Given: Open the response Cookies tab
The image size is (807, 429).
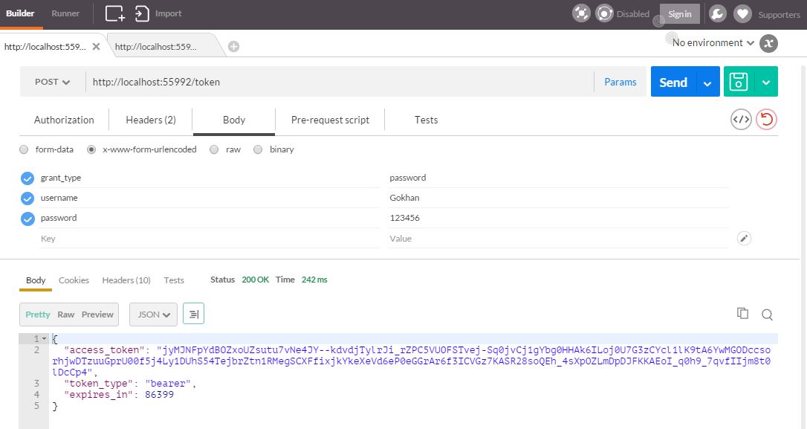Looking at the screenshot, I should [74, 280].
